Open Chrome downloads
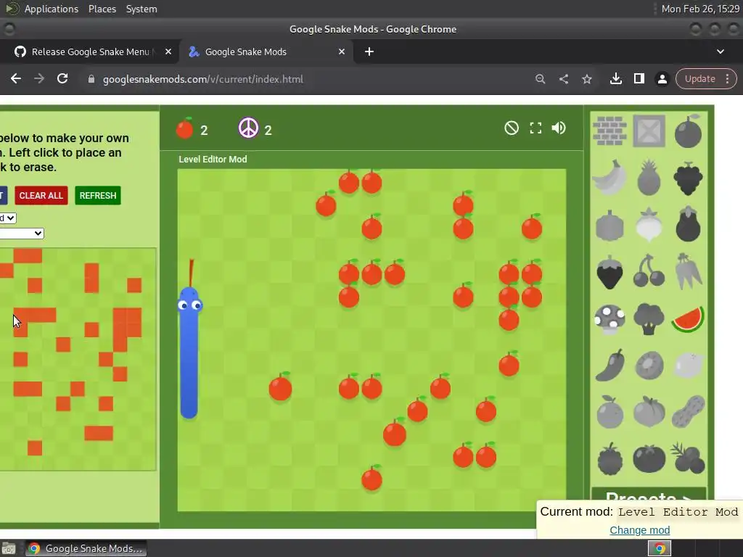743x557 pixels. [x=616, y=78]
